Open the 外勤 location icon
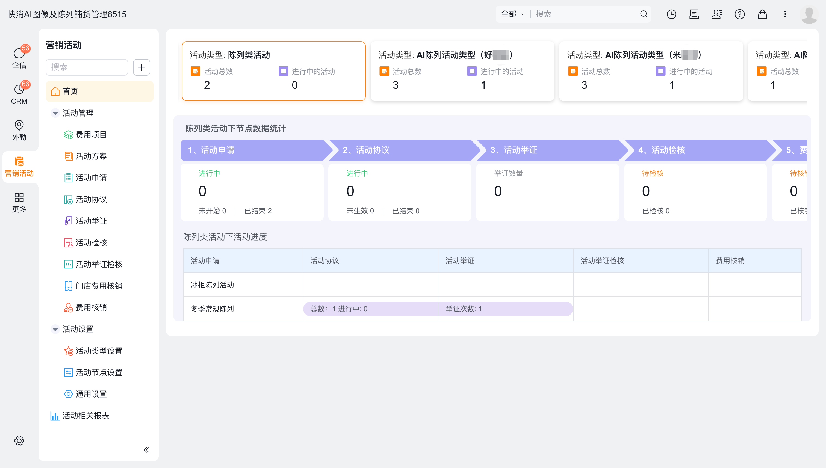This screenshot has width=826, height=468. [x=19, y=130]
